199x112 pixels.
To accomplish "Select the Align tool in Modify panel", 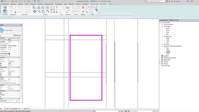I will 35,7.
